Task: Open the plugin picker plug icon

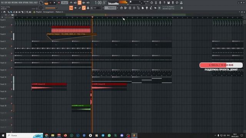Action: tap(147, 8)
